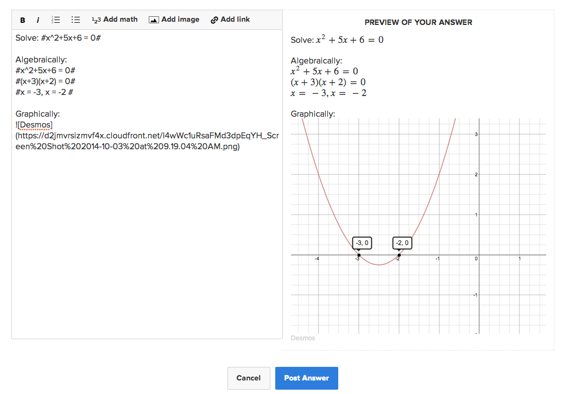Click the "Graphically:" line in the editor

(x=38, y=114)
